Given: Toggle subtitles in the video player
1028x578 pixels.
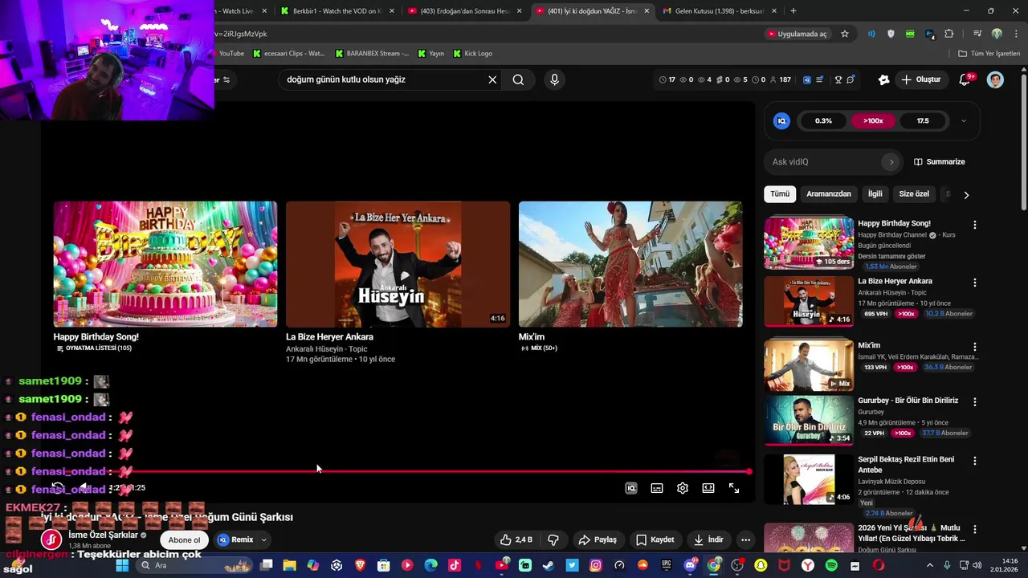Looking at the screenshot, I should [x=657, y=488].
